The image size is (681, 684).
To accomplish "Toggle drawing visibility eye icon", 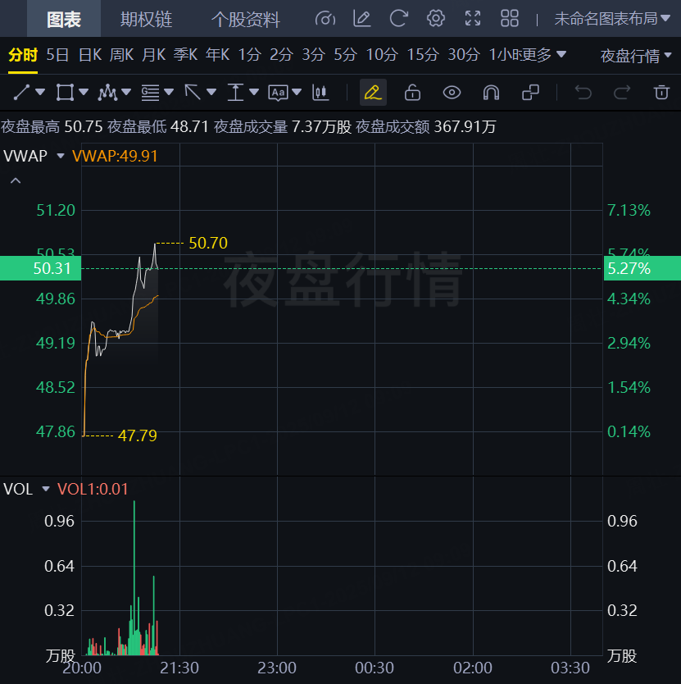I will pyautogui.click(x=452, y=92).
